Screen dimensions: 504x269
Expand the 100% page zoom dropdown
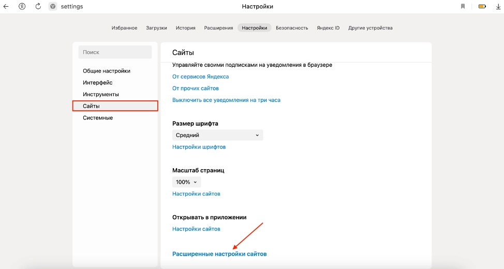coord(186,182)
